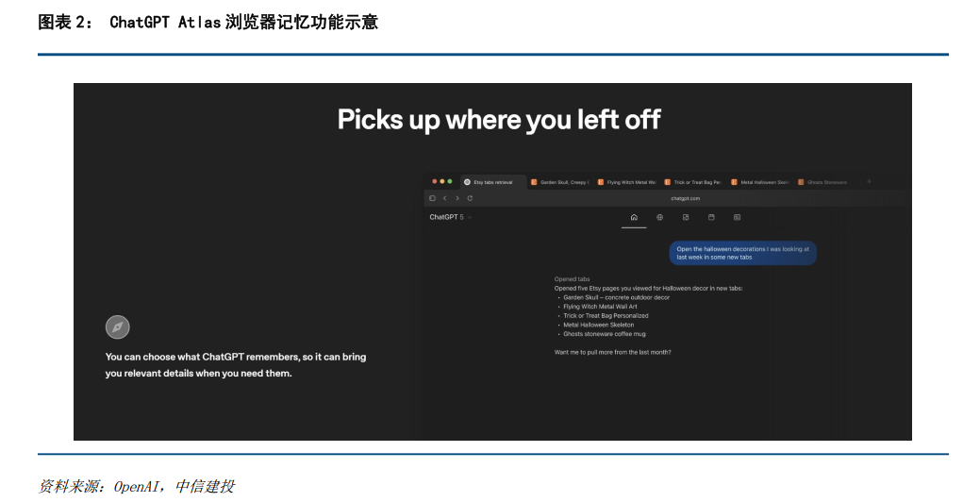Click the ChatGPT logo on Etsy tabs retrieval tab
The height and width of the screenshot is (502, 980).
coord(467,182)
